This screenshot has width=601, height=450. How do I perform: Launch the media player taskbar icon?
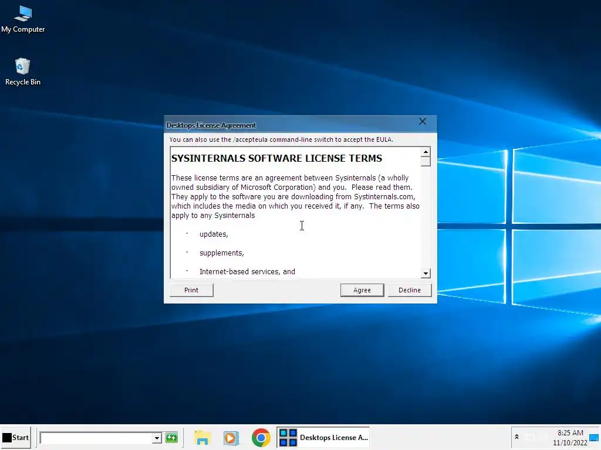coord(231,438)
